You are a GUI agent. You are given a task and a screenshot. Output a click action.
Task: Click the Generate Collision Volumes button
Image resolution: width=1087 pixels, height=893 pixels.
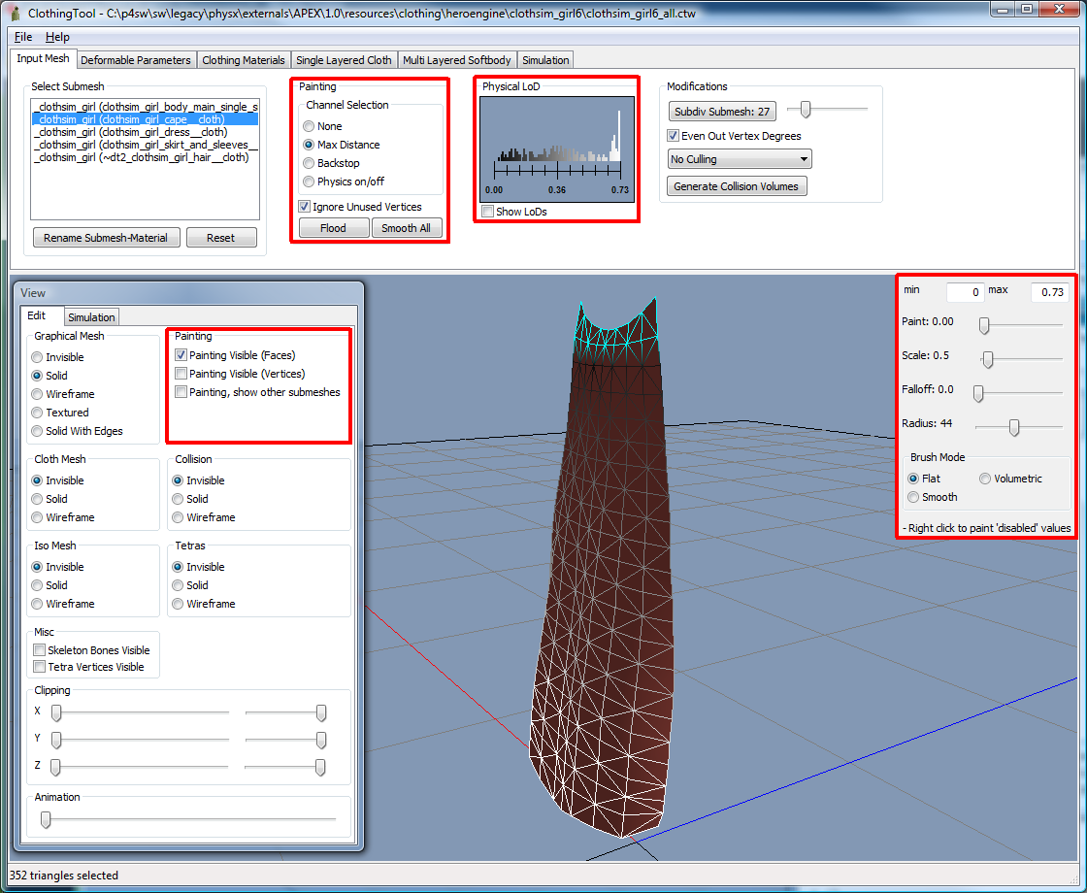pyautogui.click(x=737, y=186)
